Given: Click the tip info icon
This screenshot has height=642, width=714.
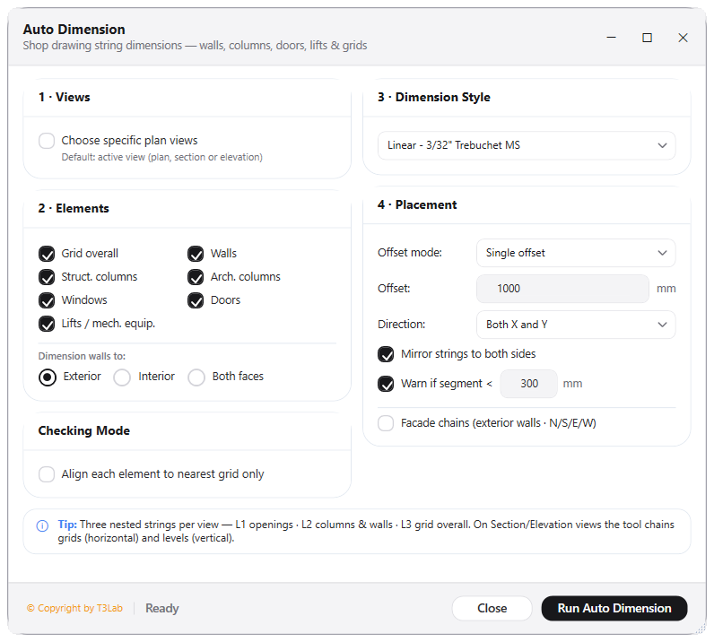Looking at the screenshot, I should pyautogui.click(x=42, y=526).
